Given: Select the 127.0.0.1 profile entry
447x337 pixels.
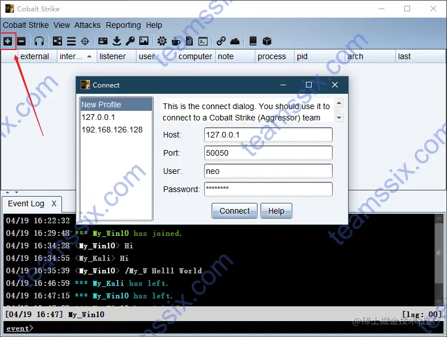Looking at the screenshot, I should 117,117.
